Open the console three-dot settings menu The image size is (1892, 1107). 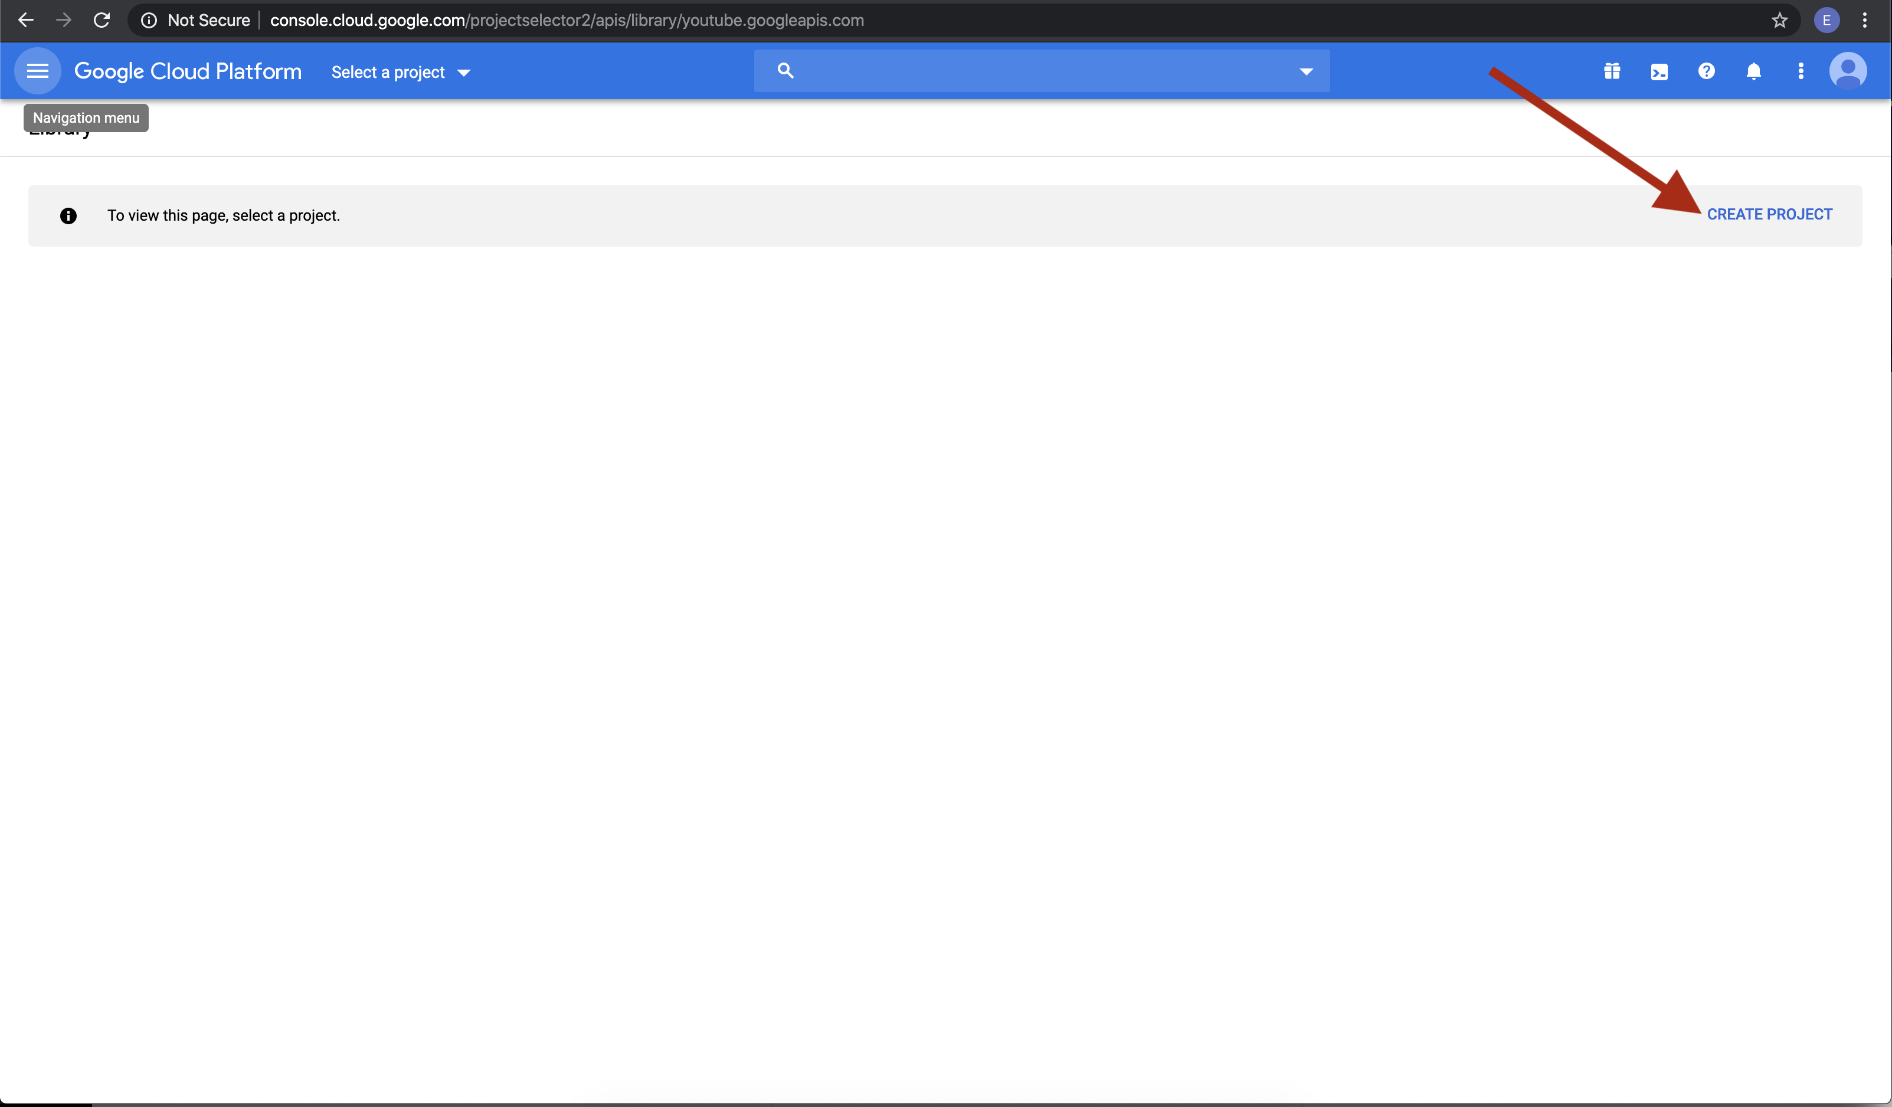click(x=1801, y=71)
